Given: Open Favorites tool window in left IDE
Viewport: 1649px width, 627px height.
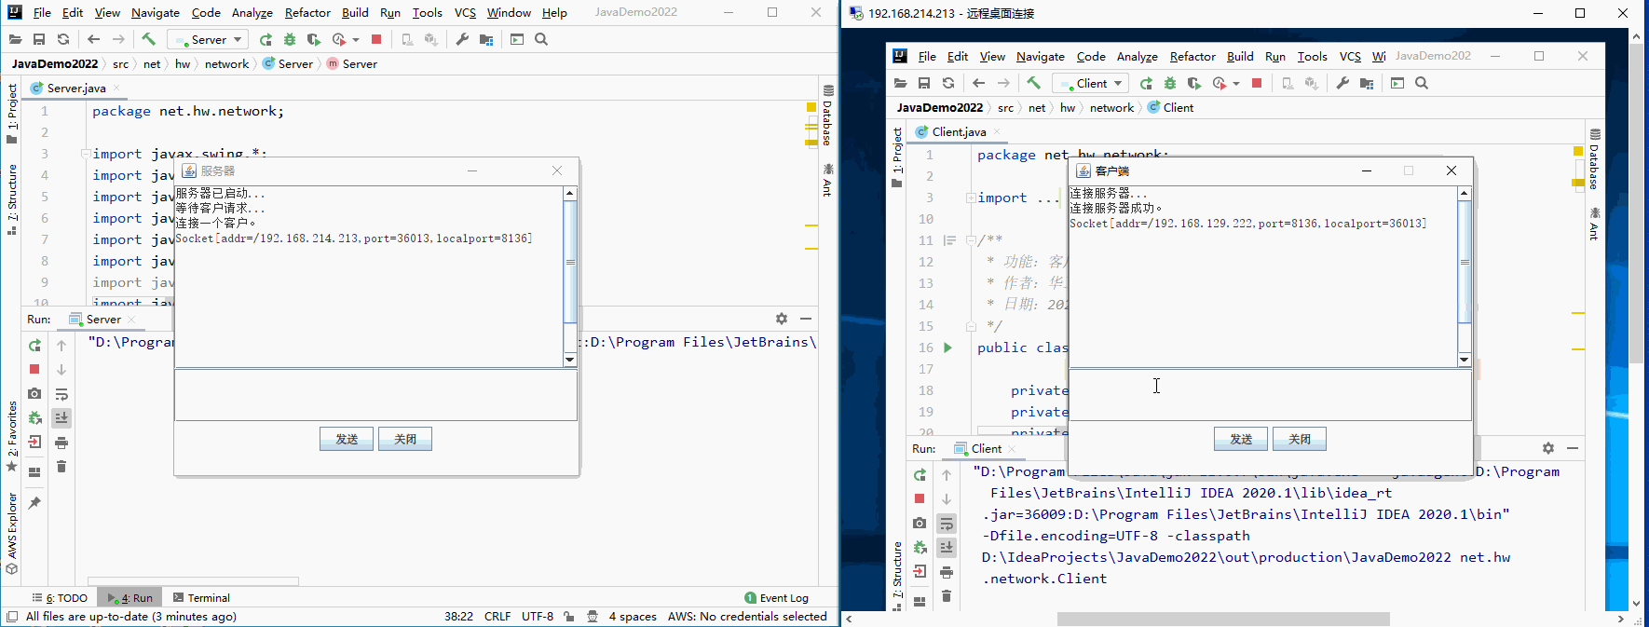Looking at the screenshot, I should pyautogui.click(x=11, y=436).
